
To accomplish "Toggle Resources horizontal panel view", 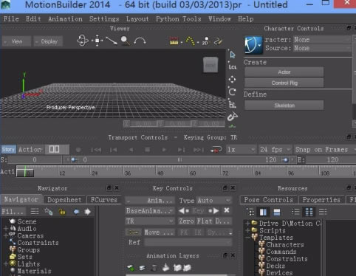I will [x=277, y=212].
